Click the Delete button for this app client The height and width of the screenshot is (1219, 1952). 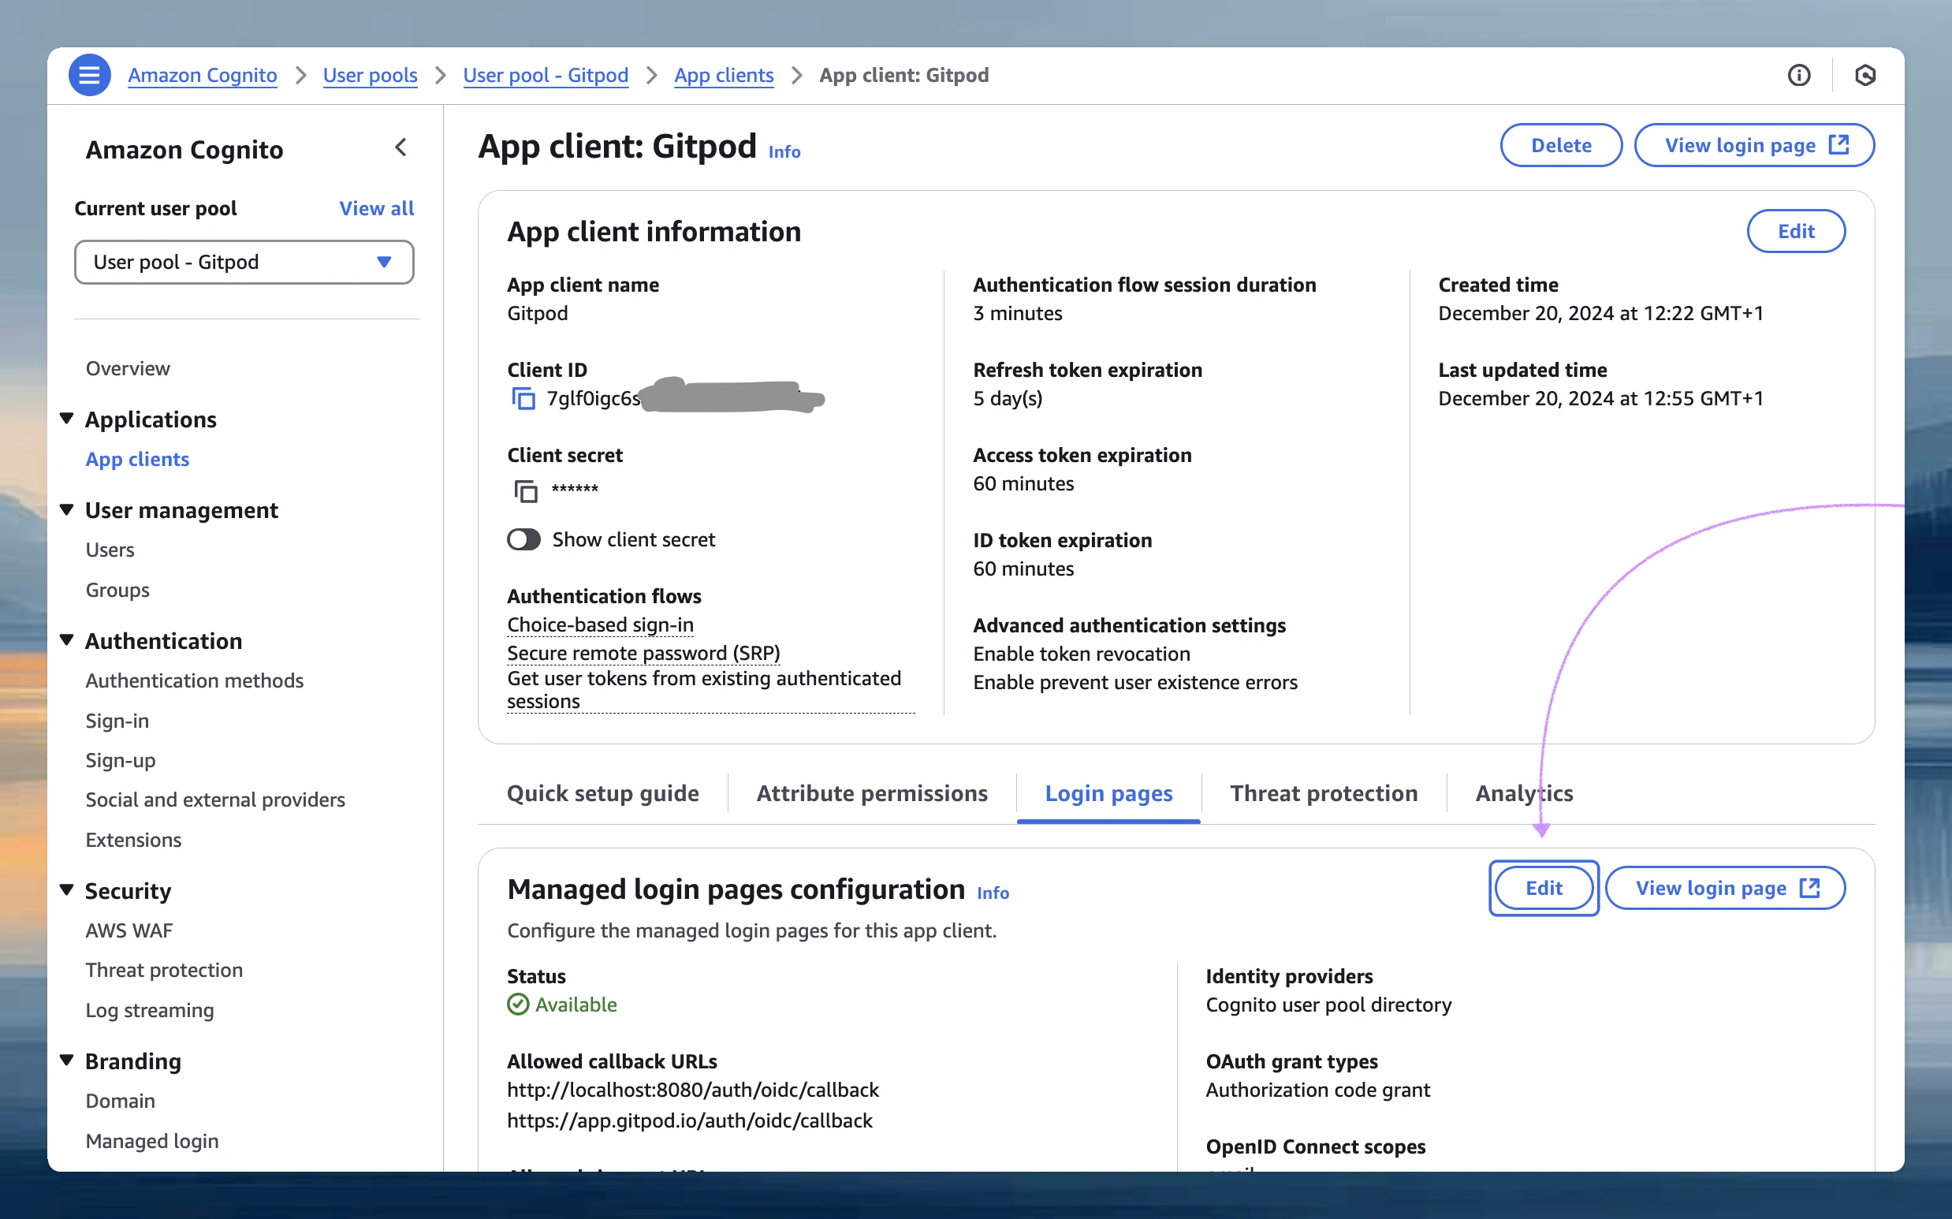click(x=1560, y=144)
